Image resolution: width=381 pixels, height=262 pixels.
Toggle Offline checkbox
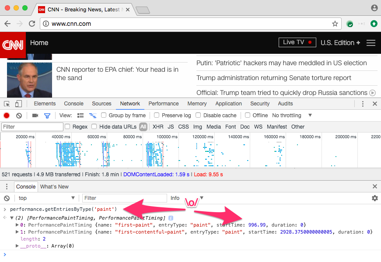click(247, 115)
